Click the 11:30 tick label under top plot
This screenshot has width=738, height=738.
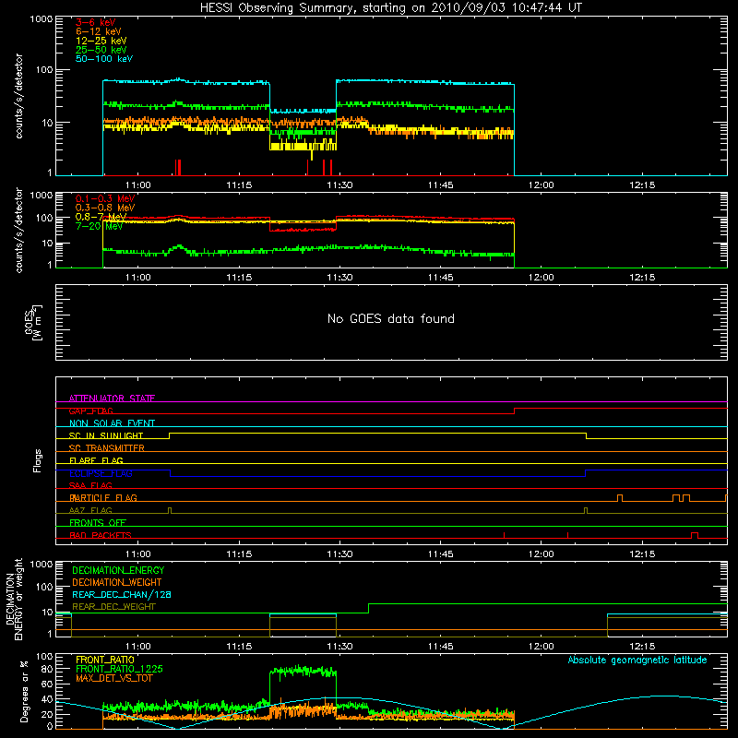click(339, 185)
